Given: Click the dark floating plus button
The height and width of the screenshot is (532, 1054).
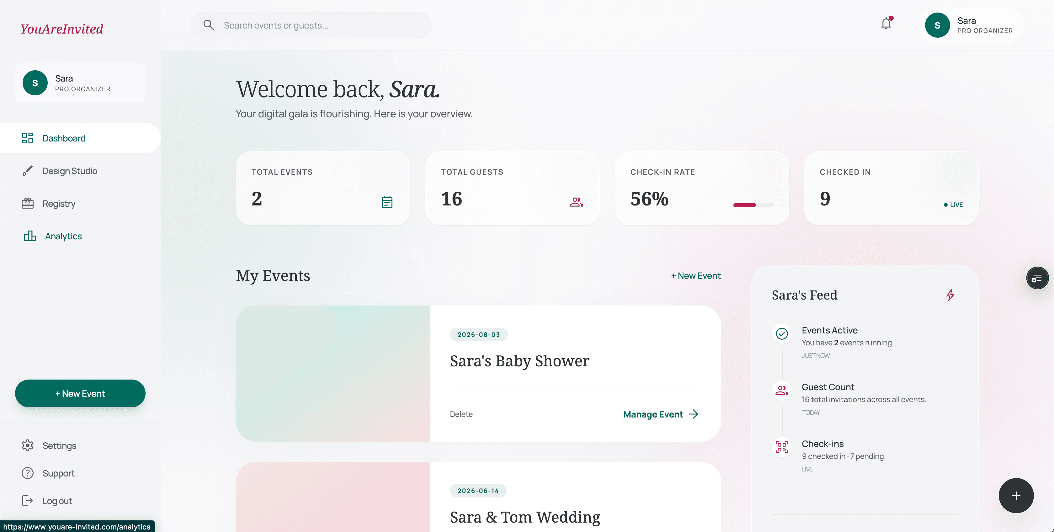Looking at the screenshot, I should [x=1016, y=495].
